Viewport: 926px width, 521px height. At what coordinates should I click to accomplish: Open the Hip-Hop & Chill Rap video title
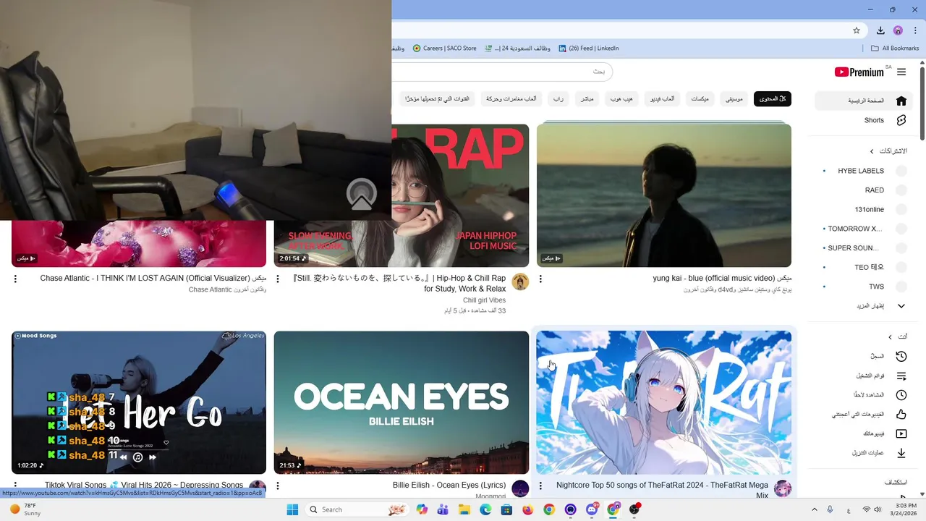click(399, 283)
